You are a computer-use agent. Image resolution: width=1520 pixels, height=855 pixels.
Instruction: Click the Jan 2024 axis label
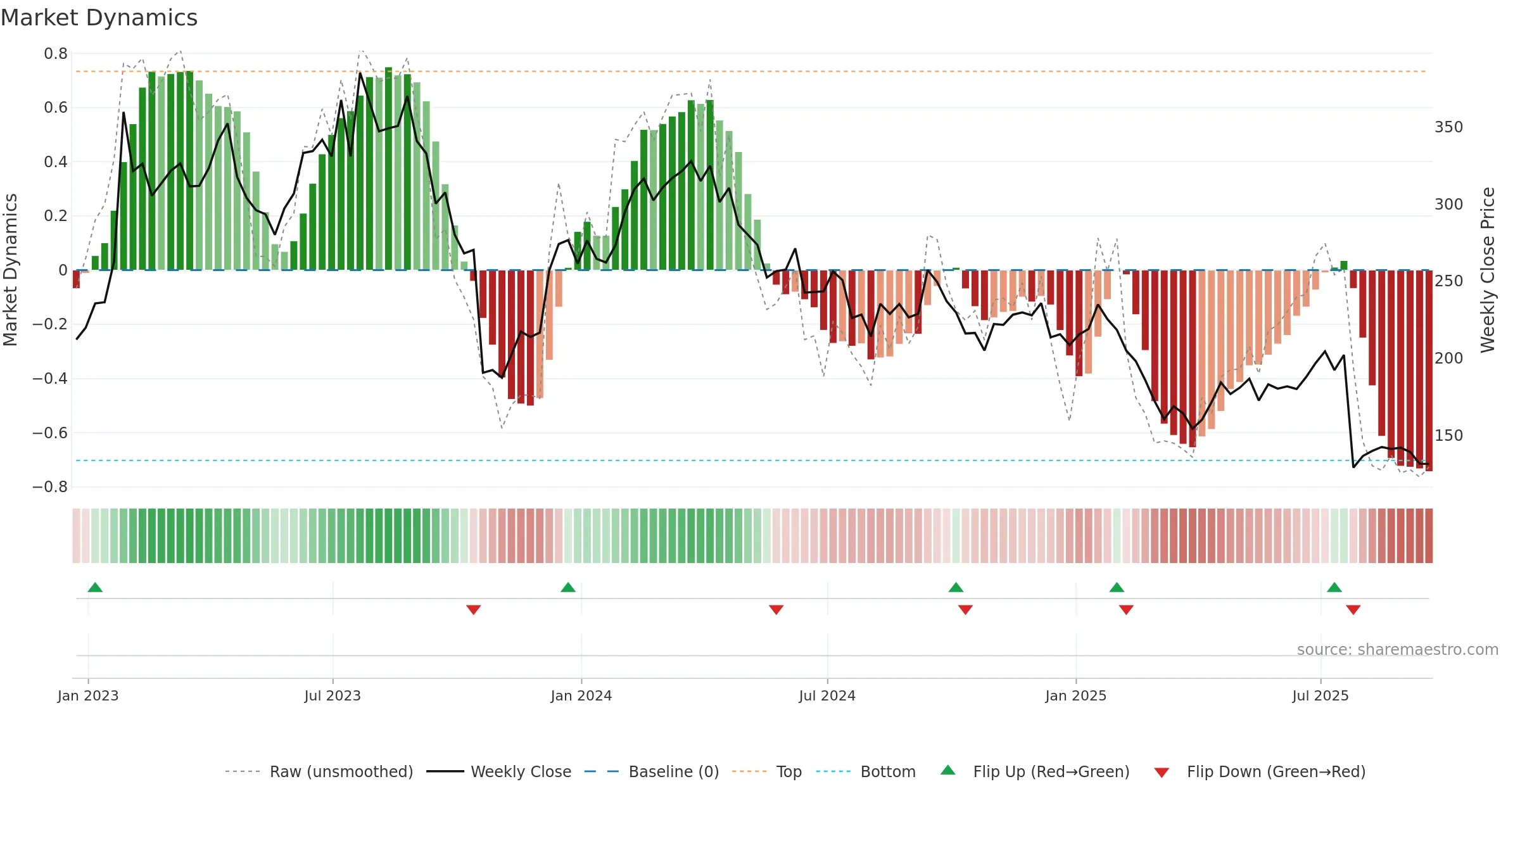coord(581,695)
